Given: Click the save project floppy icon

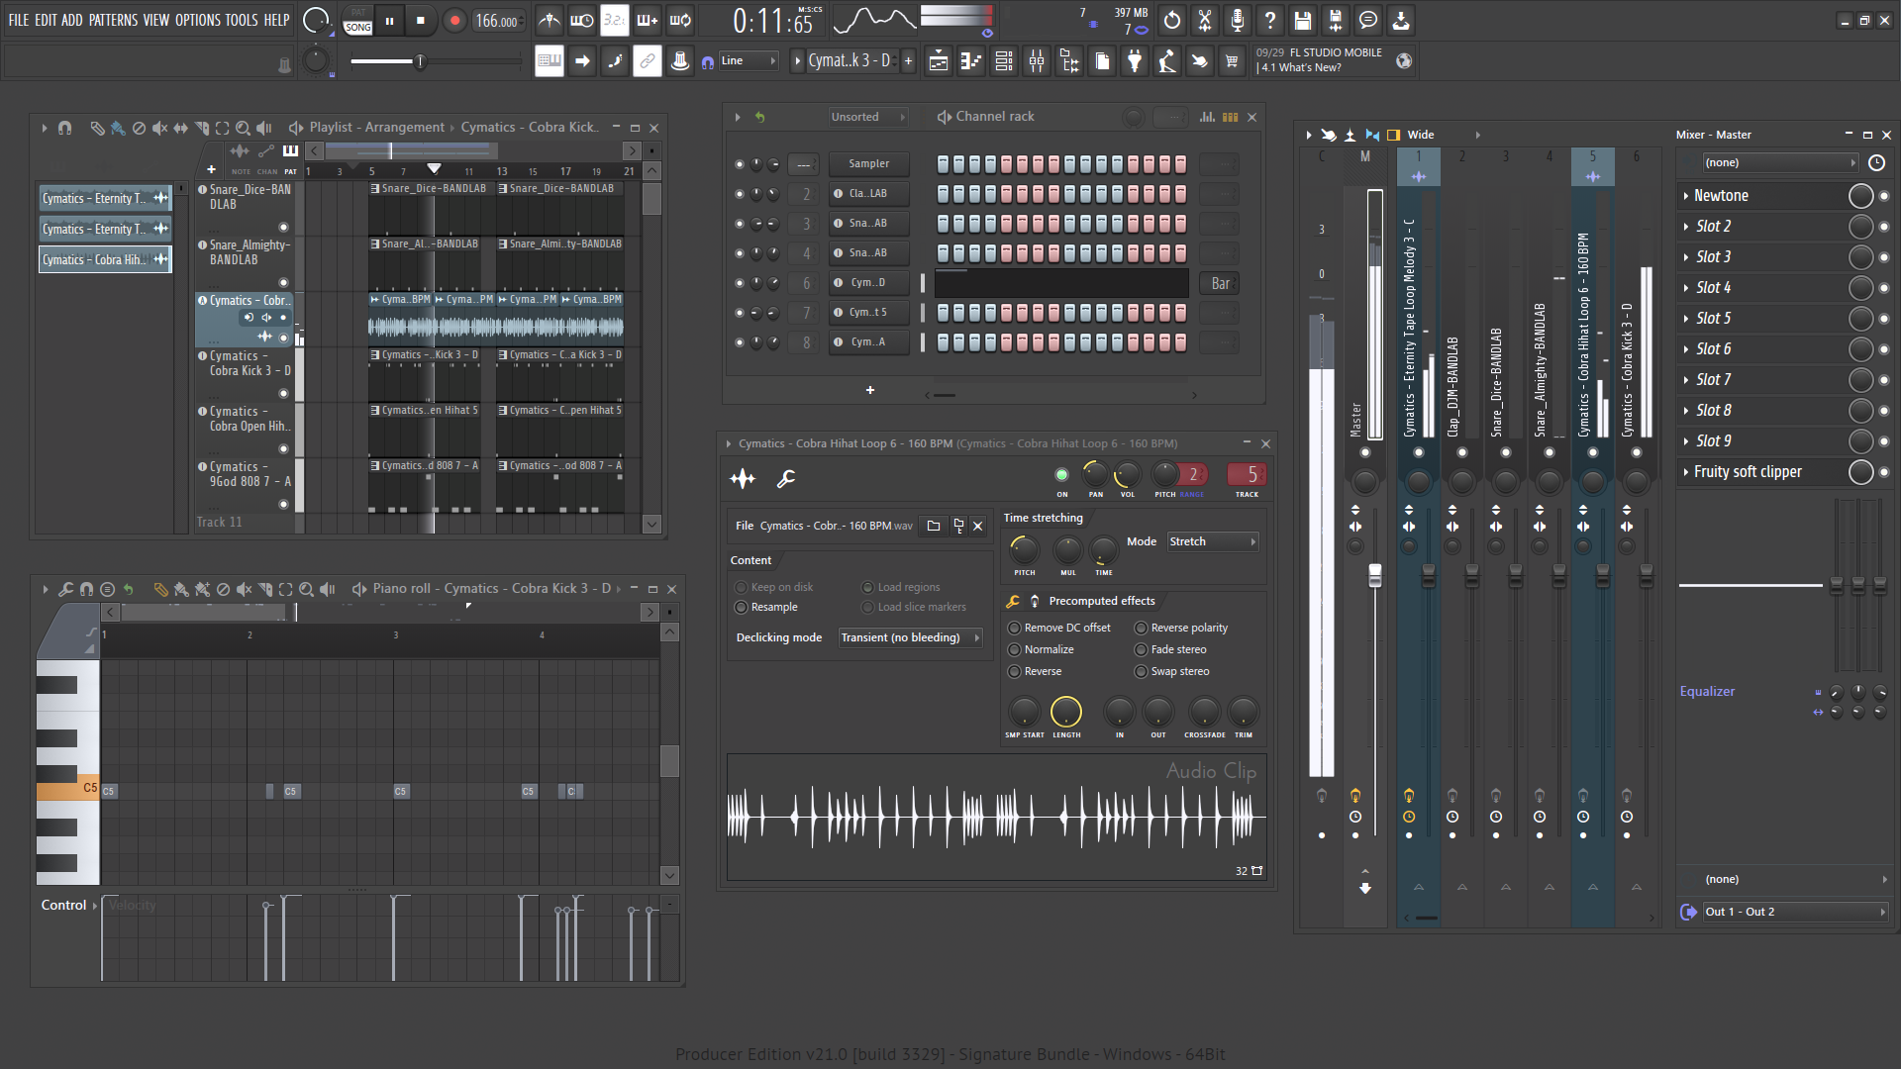Looking at the screenshot, I should tap(1303, 20).
